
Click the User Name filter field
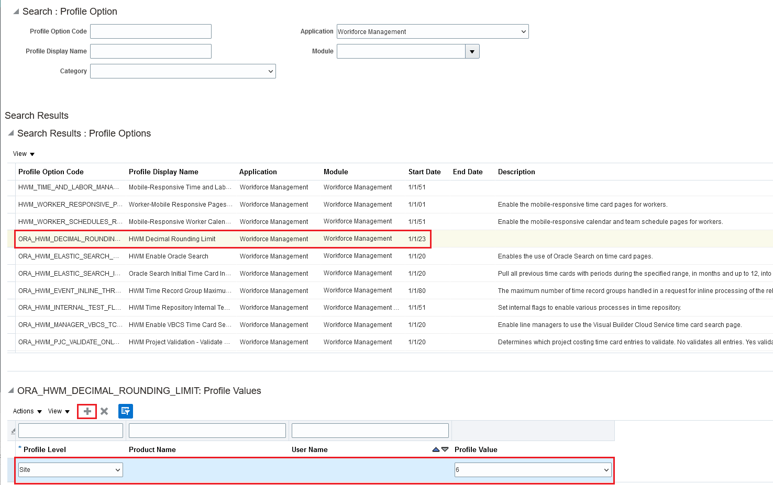369,430
